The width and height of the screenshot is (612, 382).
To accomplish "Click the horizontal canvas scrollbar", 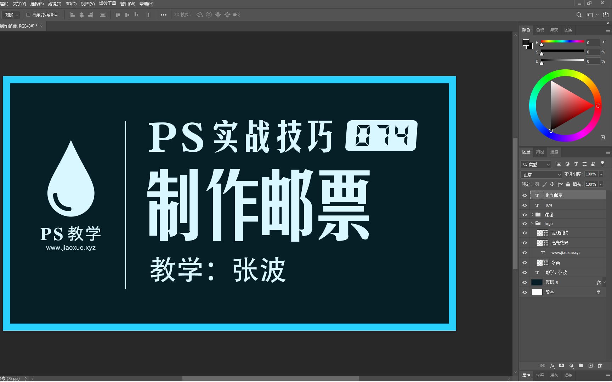I will tap(270, 378).
